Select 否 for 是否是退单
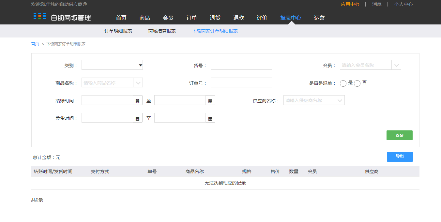The width and height of the screenshot is (441, 222). pyautogui.click(x=357, y=83)
